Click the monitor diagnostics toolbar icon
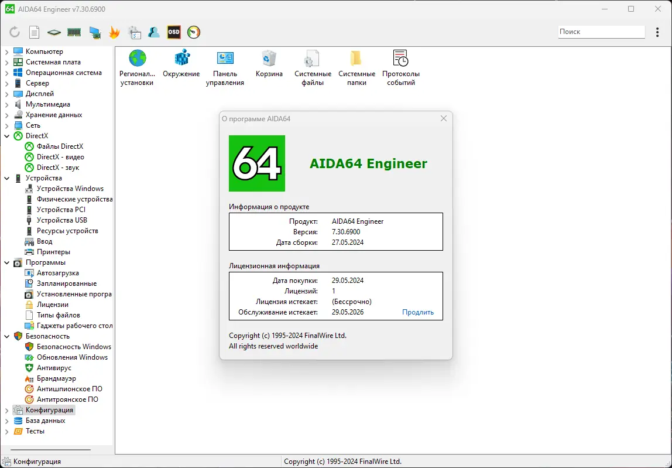 click(95, 32)
